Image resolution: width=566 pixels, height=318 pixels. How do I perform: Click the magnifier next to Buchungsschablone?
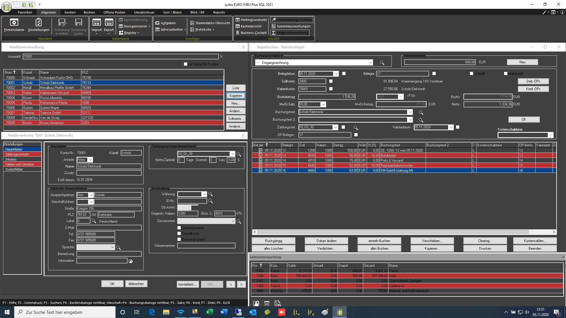coord(382,63)
